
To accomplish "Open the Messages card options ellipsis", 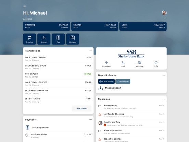I will coord(164,99).
